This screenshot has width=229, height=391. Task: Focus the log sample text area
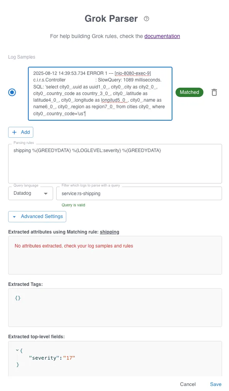[100, 93]
